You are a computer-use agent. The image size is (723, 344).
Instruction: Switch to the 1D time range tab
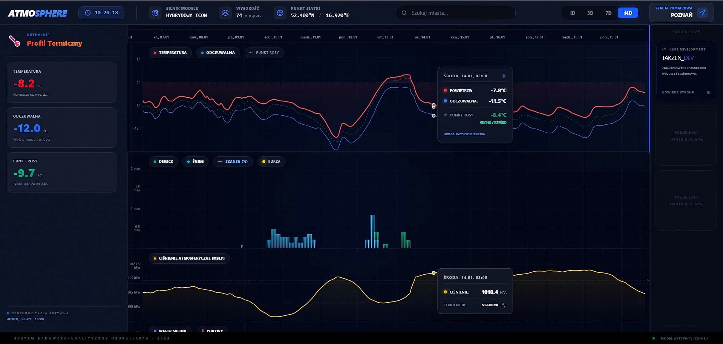coord(572,12)
